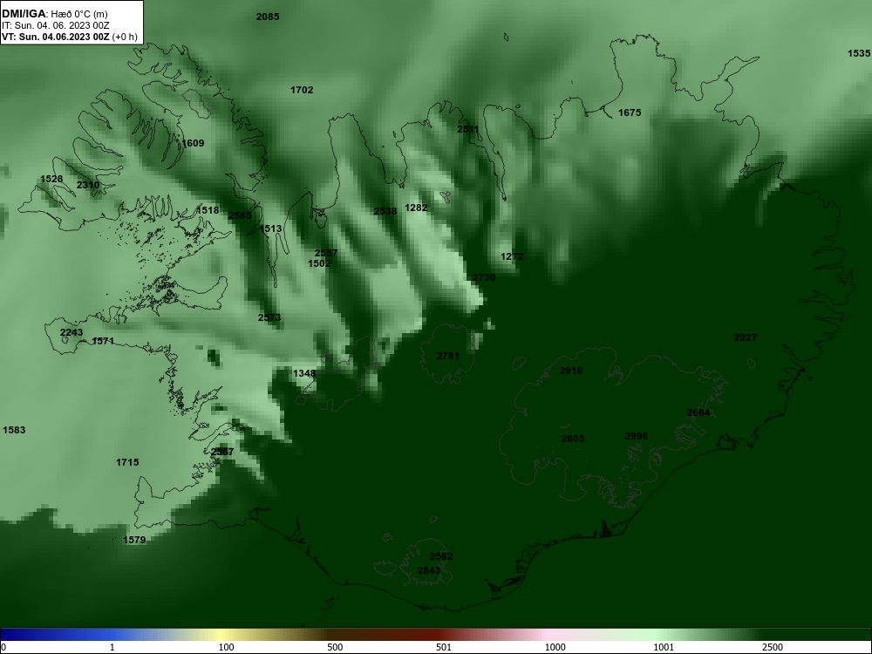Select the 1518 map label
The image size is (872, 654).
click(208, 210)
